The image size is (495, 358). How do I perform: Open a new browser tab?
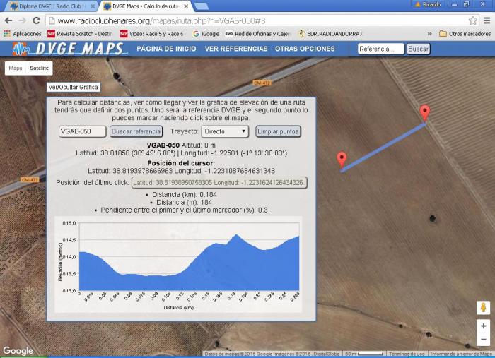[201, 6]
